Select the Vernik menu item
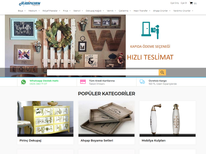206x154 pixels. click(111, 11)
